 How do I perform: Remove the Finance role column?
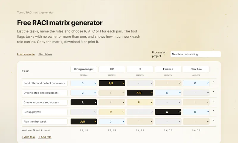click(x=168, y=75)
